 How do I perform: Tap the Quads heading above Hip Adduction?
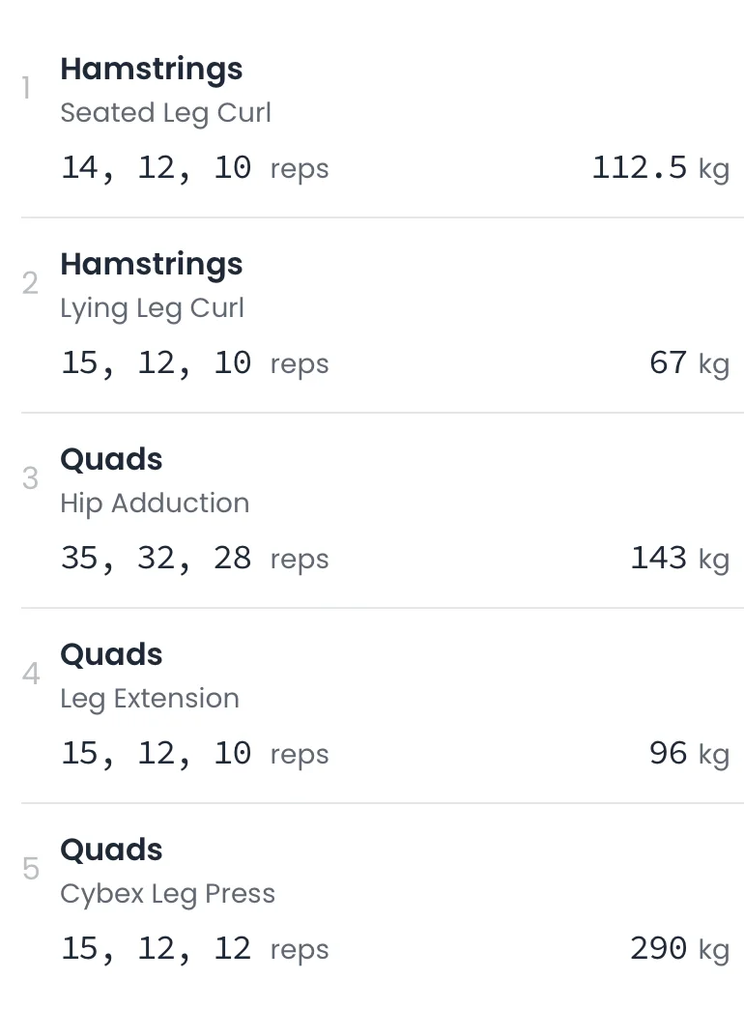pyautogui.click(x=111, y=460)
